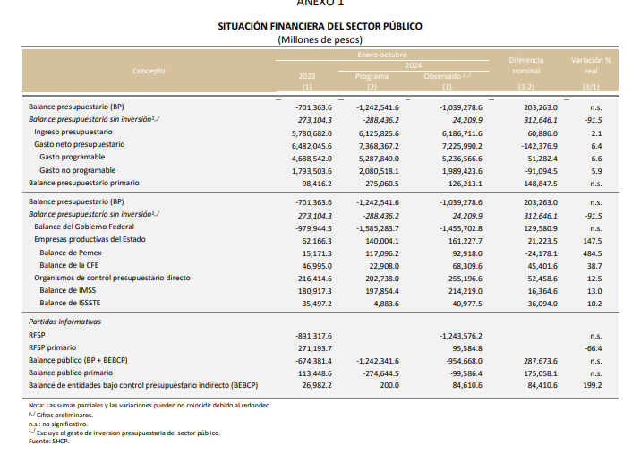Viewport: 632px width, 463px height.
Task: Click the 'Observado' column header
Action: 447,76
